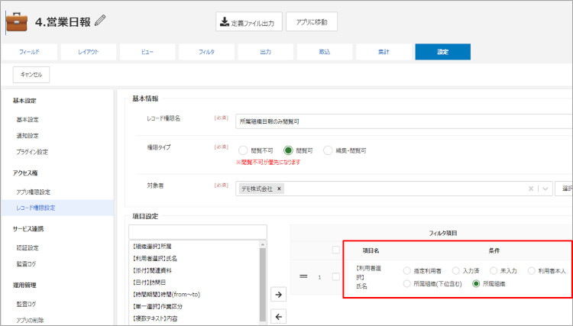Remove the デモ株式会社 tag with its x

(x=279, y=189)
